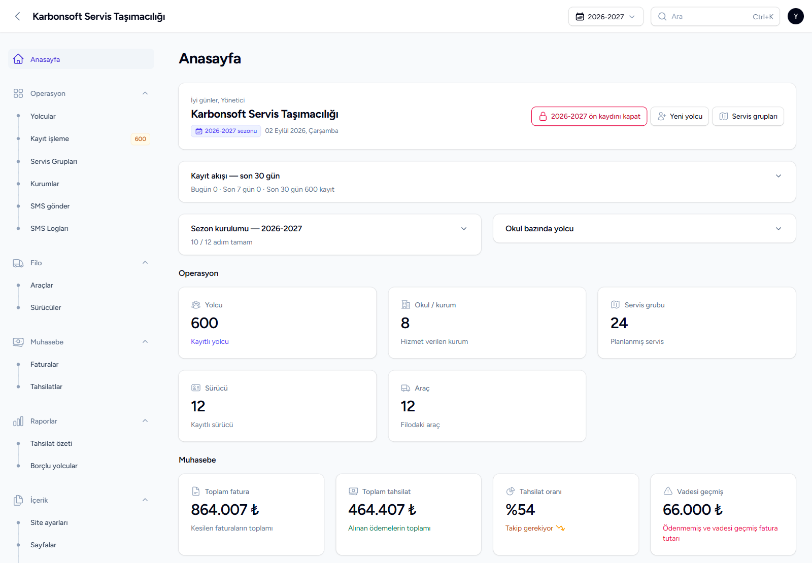The image size is (812, 563).
Task: Click the Toplam fatura document icon
Action: [x=196, y=491]
